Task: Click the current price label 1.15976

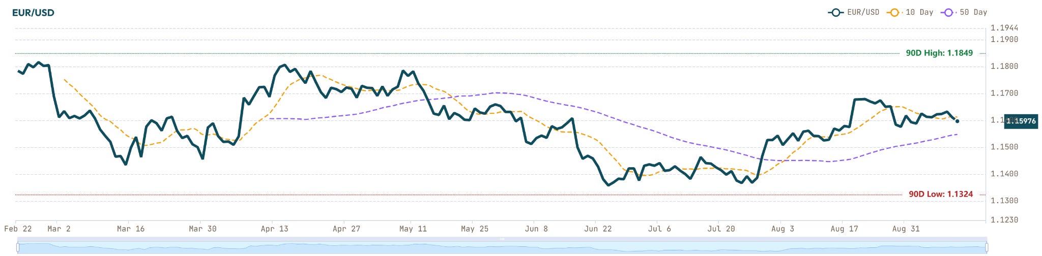Action: point(1021,121)
